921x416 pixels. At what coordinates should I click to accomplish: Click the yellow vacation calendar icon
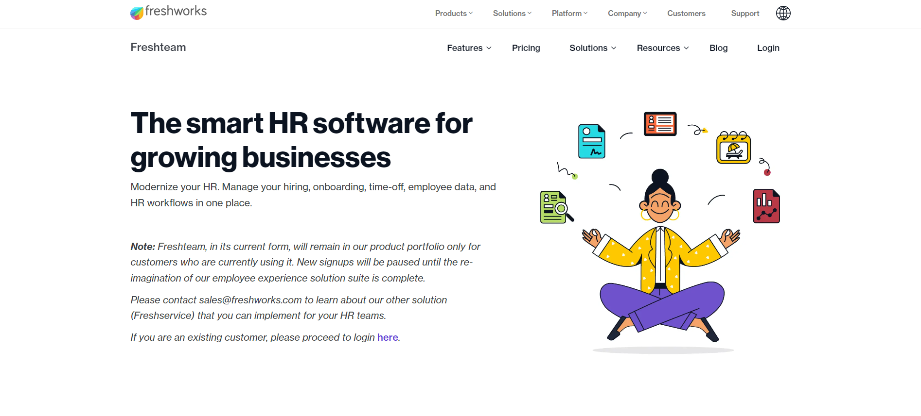[x=733, y=148]
